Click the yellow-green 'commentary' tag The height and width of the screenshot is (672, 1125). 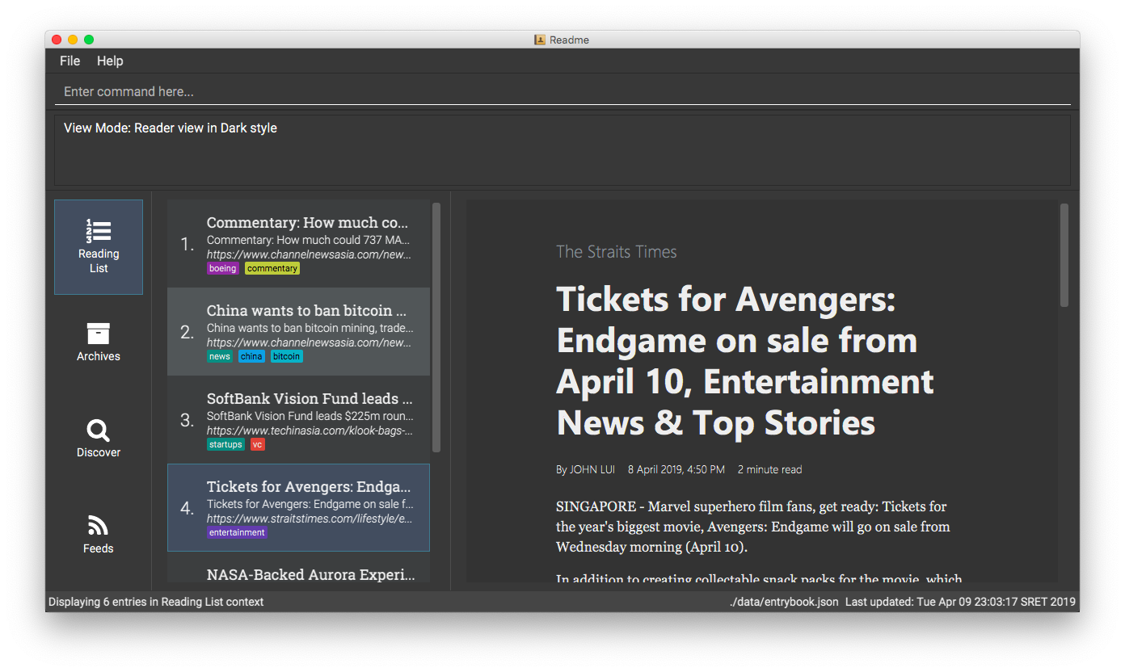tap(272, 268)
